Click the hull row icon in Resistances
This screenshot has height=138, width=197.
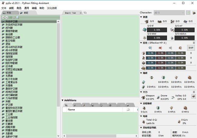(x=143, y=63)
